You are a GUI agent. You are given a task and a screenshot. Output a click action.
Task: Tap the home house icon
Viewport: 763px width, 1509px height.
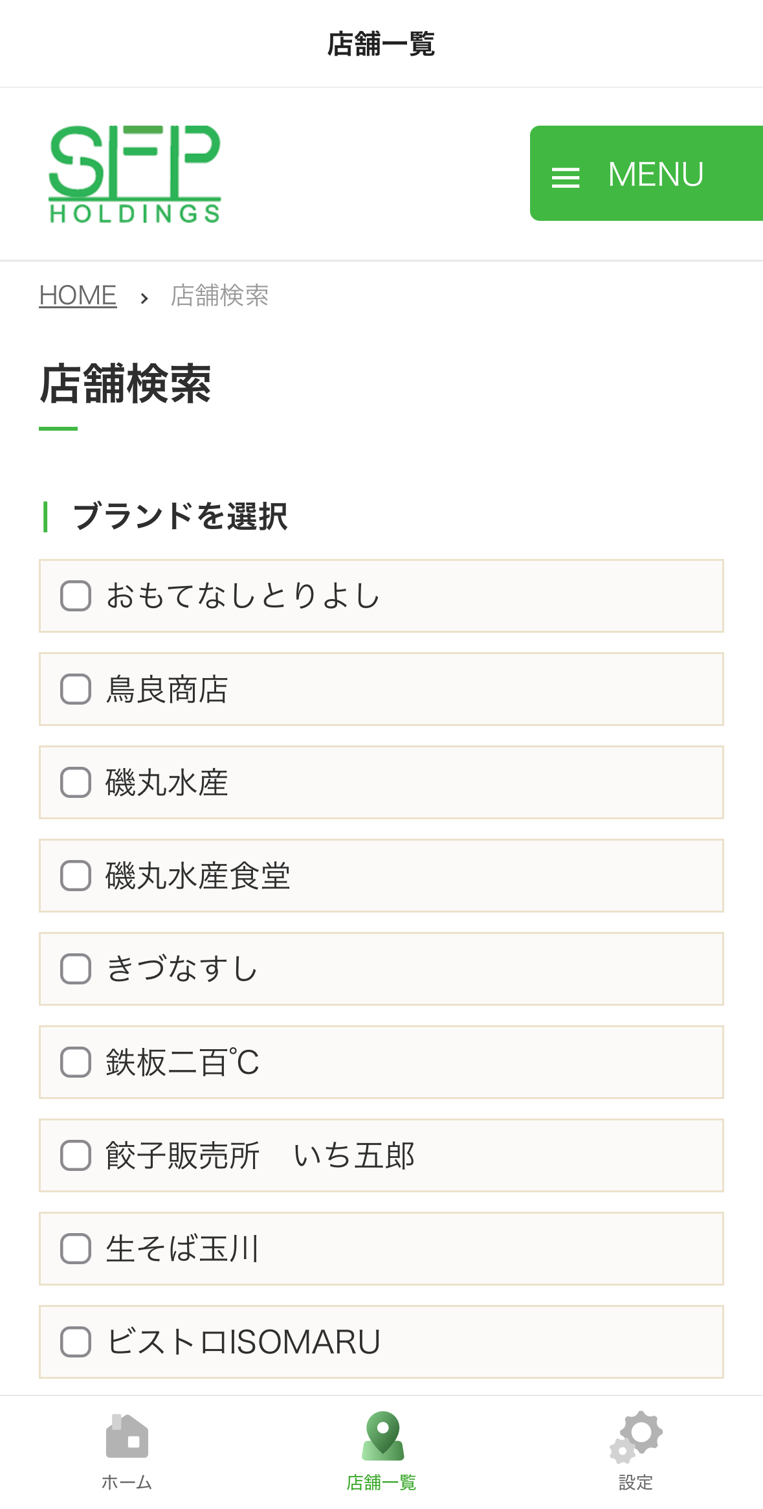[127, 1436]
